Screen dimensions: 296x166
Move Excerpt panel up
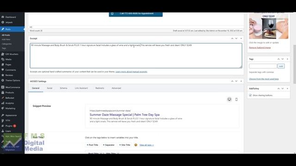point(232,39)
